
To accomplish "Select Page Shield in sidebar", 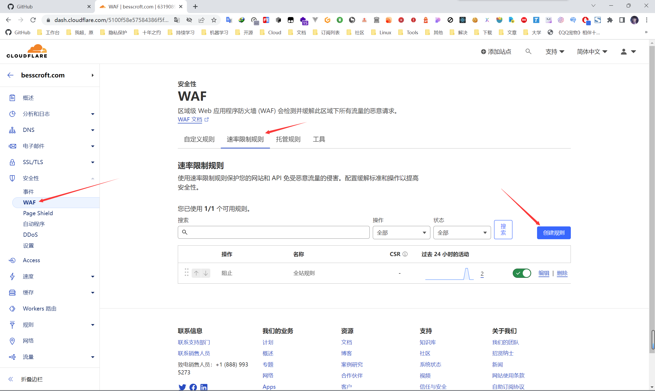I will click(38, 213).
